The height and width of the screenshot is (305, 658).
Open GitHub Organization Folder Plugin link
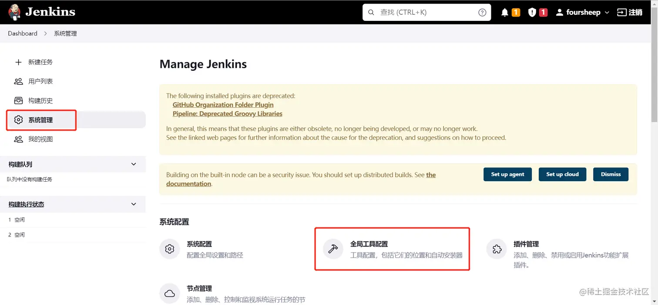tap(223, 105)
